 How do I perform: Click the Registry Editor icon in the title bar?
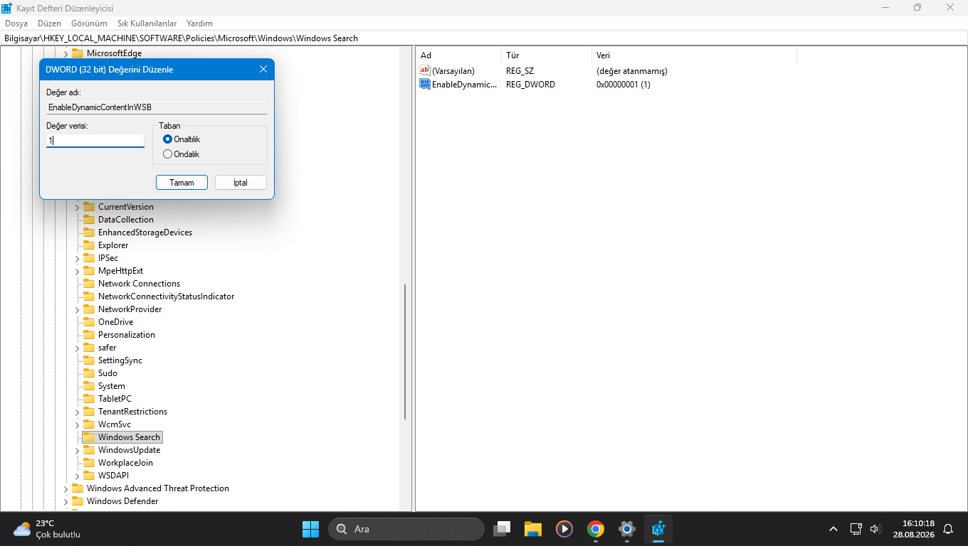coord(6,8)
